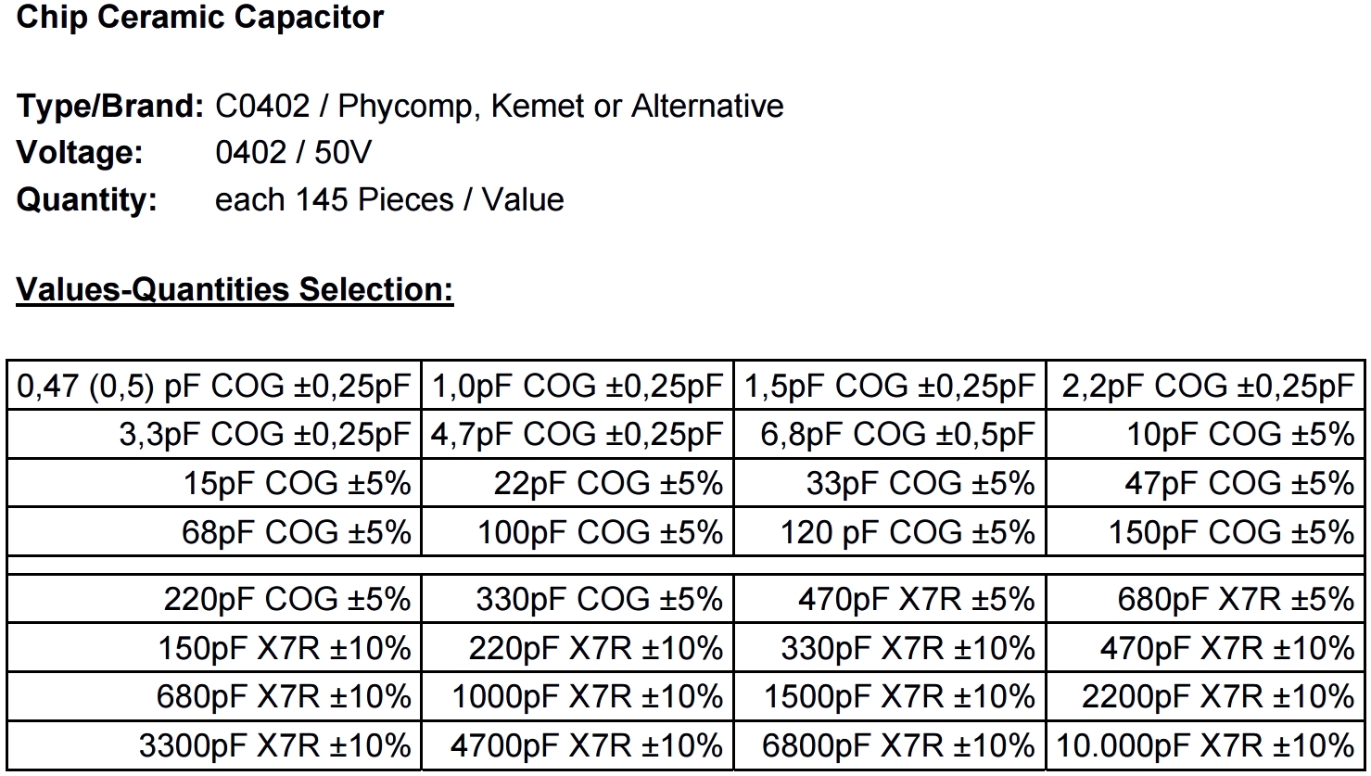The height and width of the screenshot is (776, 1371).
Task: Click the "Type/Brand:" label
Action: pos(110,107)
